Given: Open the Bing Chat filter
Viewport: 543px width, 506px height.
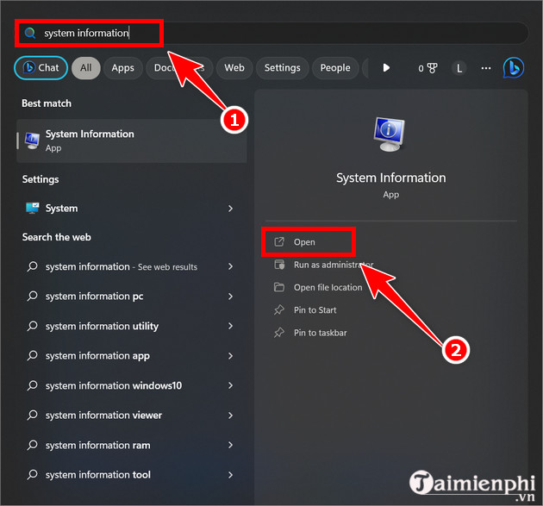Looking at the screenshot, I should pyautogui.click(x=41, y=68).
